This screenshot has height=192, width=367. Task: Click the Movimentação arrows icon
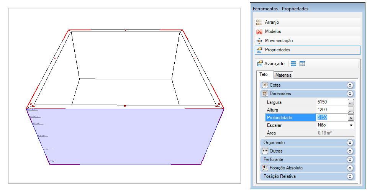point(259,41)
